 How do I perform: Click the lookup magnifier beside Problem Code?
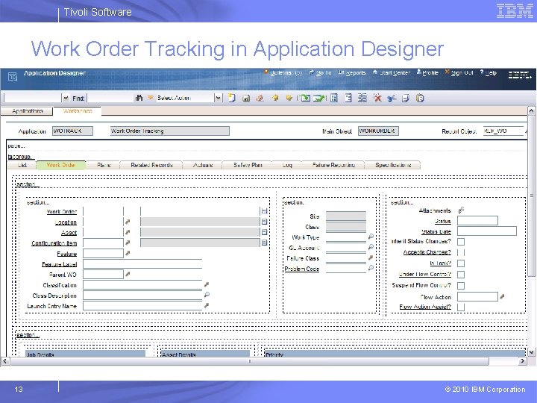[x=371, y=268]
